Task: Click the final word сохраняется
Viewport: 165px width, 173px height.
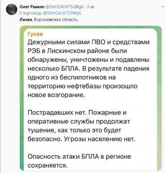Action: click(x=48, y=165)
